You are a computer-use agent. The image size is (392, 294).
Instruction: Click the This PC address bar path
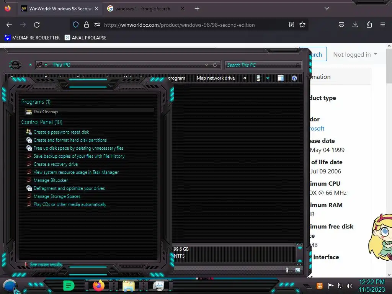coord(61,65)
